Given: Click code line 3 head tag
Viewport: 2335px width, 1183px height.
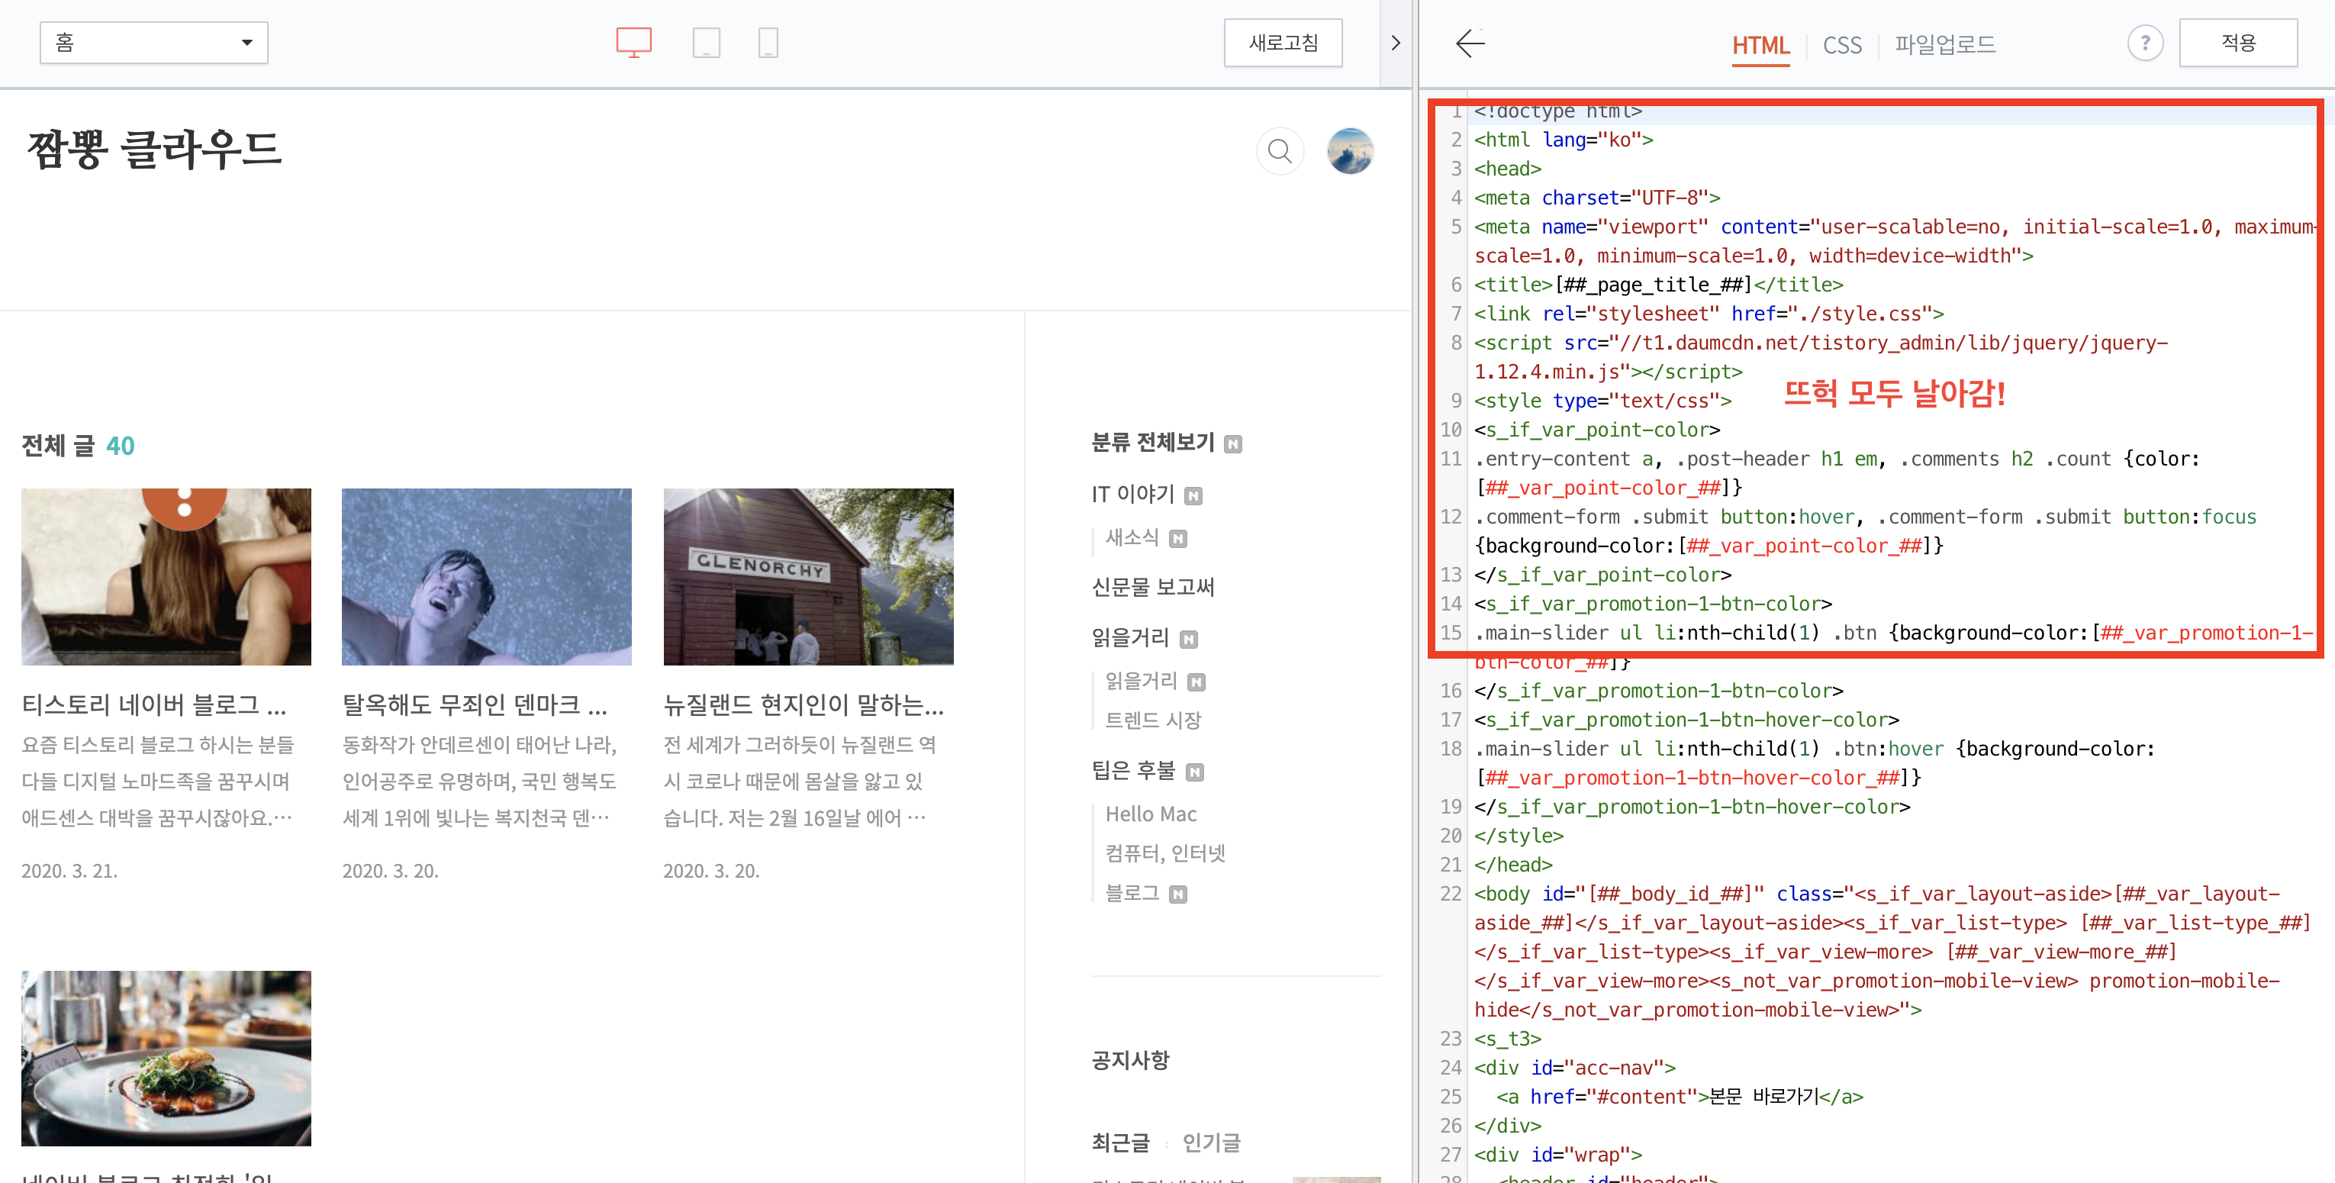Looking at the screenshot, I should point(1507,169).
